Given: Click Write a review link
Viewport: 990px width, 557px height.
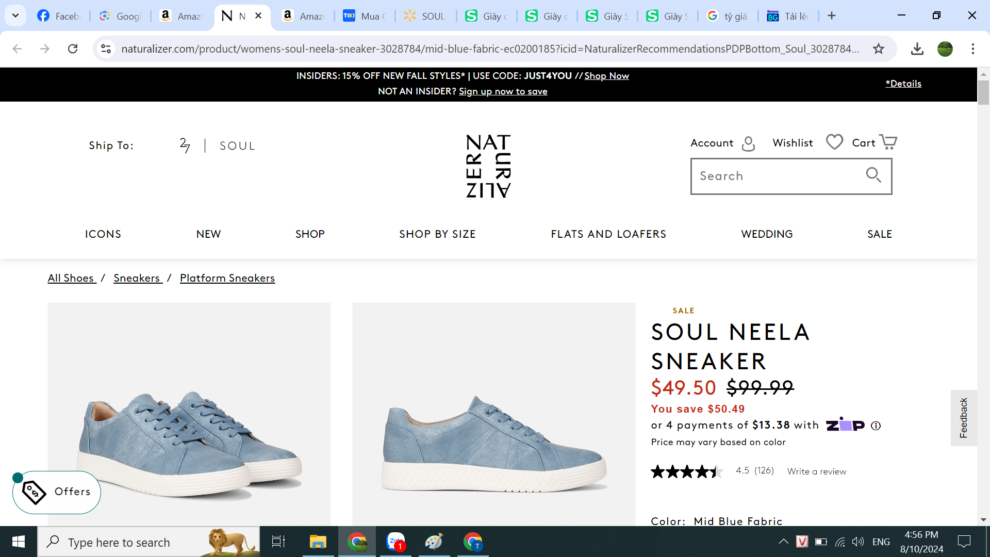Looking at the screenshot, I should (816, 471).
